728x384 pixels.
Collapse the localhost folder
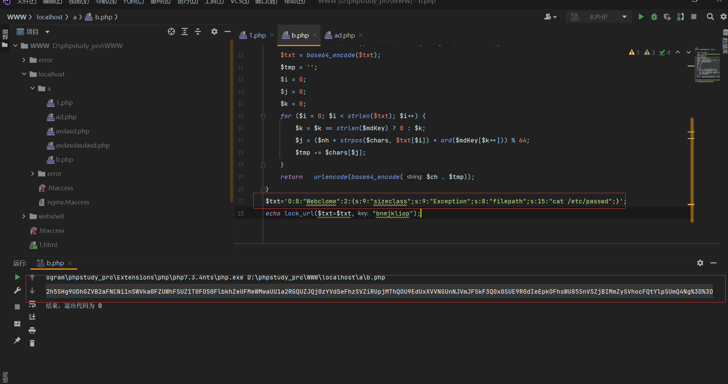24,74
